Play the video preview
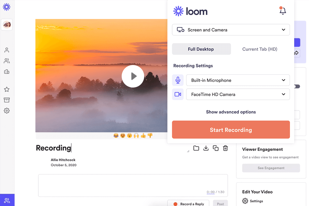Viewport: 309px width, 206px height. click(133, 76)
